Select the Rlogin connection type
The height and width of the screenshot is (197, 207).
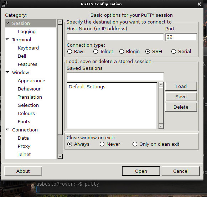point(121,52)
